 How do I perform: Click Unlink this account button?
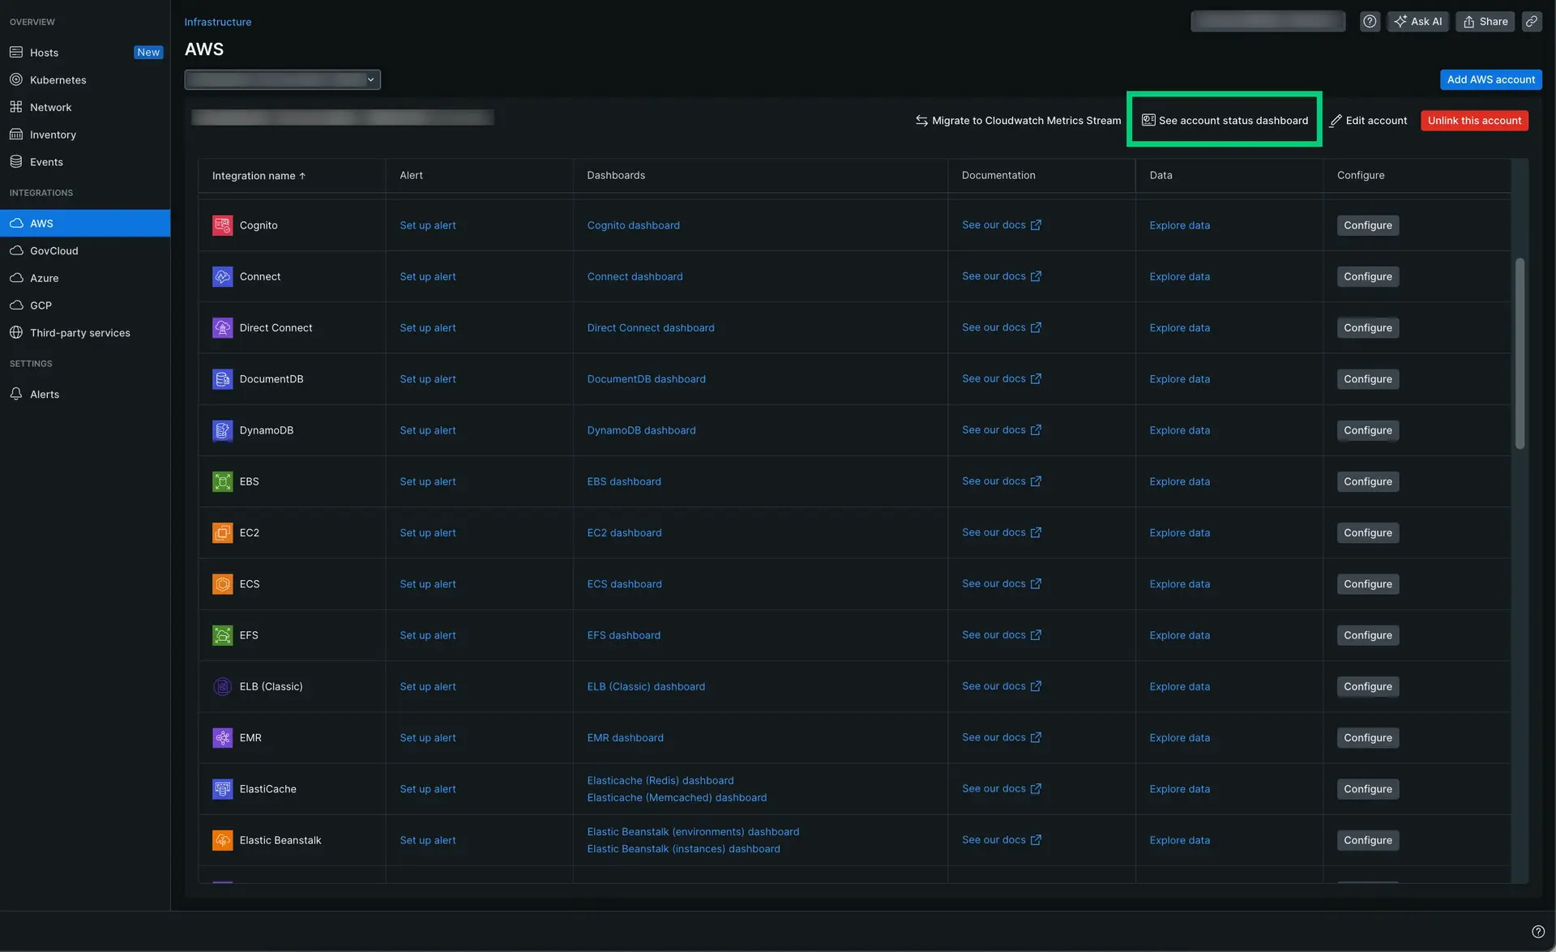(x=1474, y=121)
